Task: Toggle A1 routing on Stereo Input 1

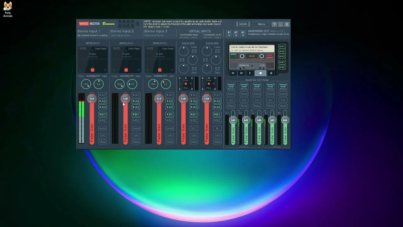Action: (103, 95)
